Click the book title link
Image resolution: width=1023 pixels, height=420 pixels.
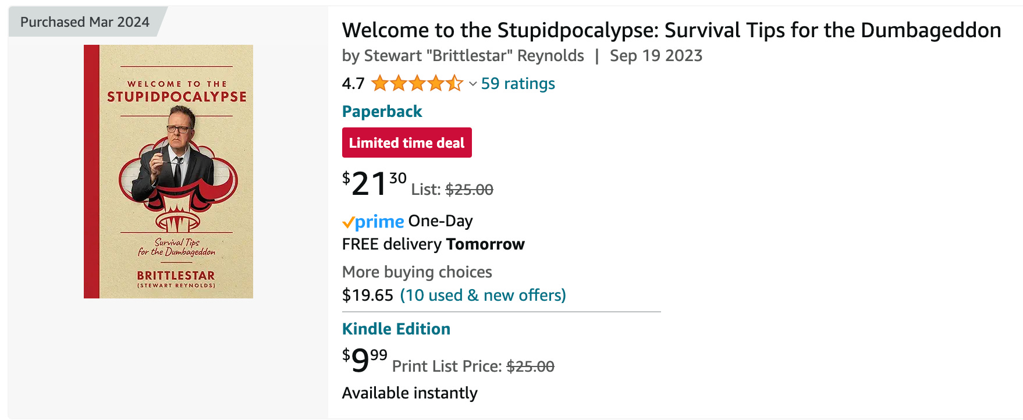(x=671, y=30)
